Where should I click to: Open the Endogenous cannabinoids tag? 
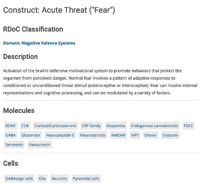pos(155,126)
